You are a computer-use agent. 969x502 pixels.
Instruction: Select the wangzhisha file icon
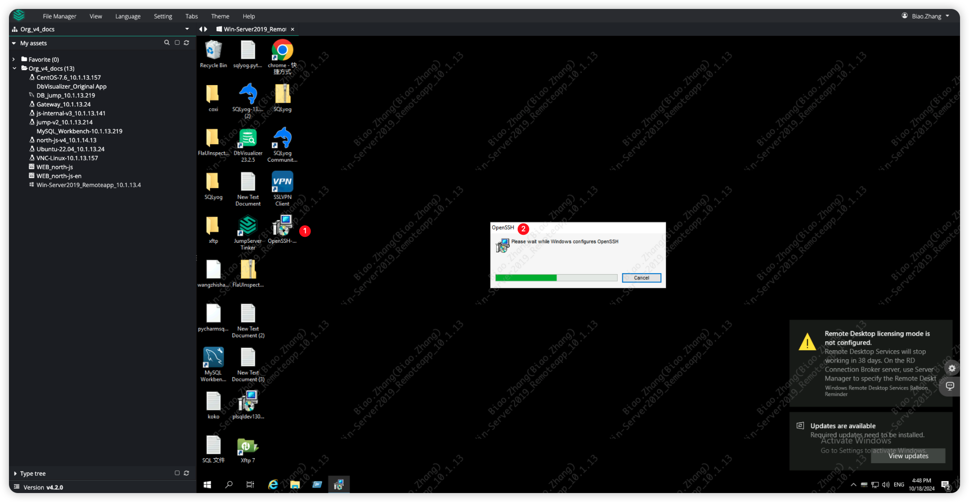pyautogui.click(x=213, y=273)
